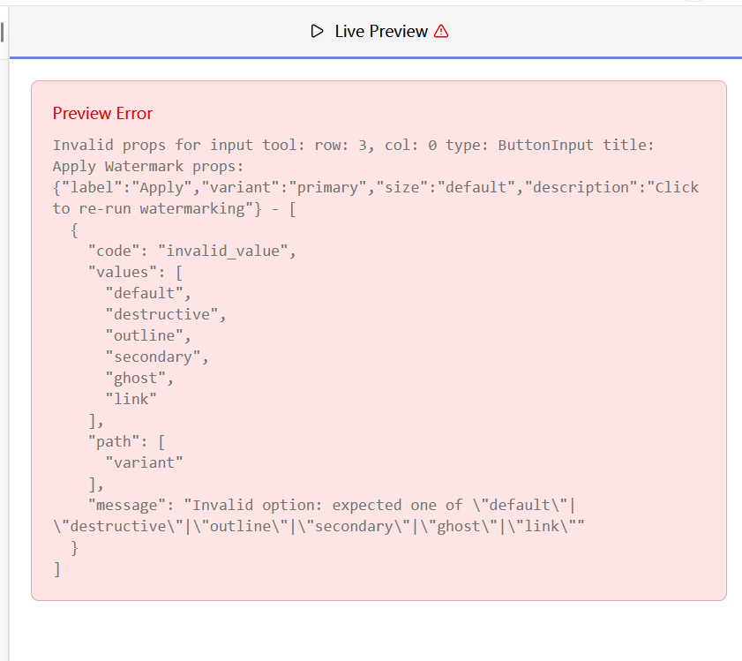Click the panel resize handle at left edge
This screenshot has width=742, height=661.
tap(3, 33)
